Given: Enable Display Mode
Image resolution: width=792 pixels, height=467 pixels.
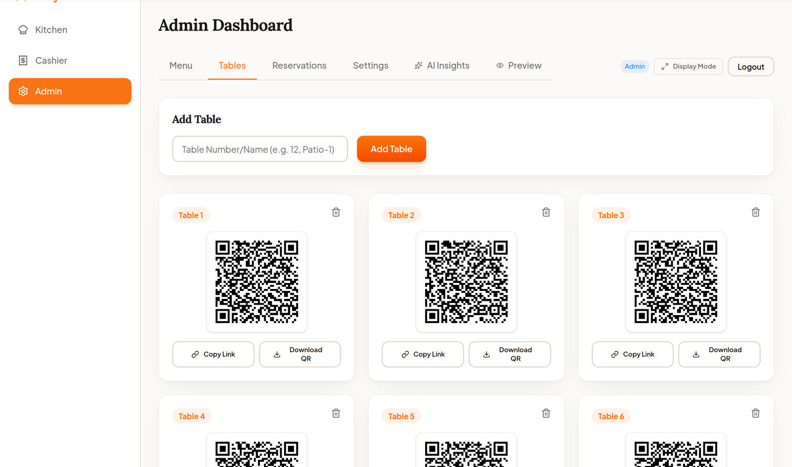Looking at the screenshot, I should coord(689,66).
